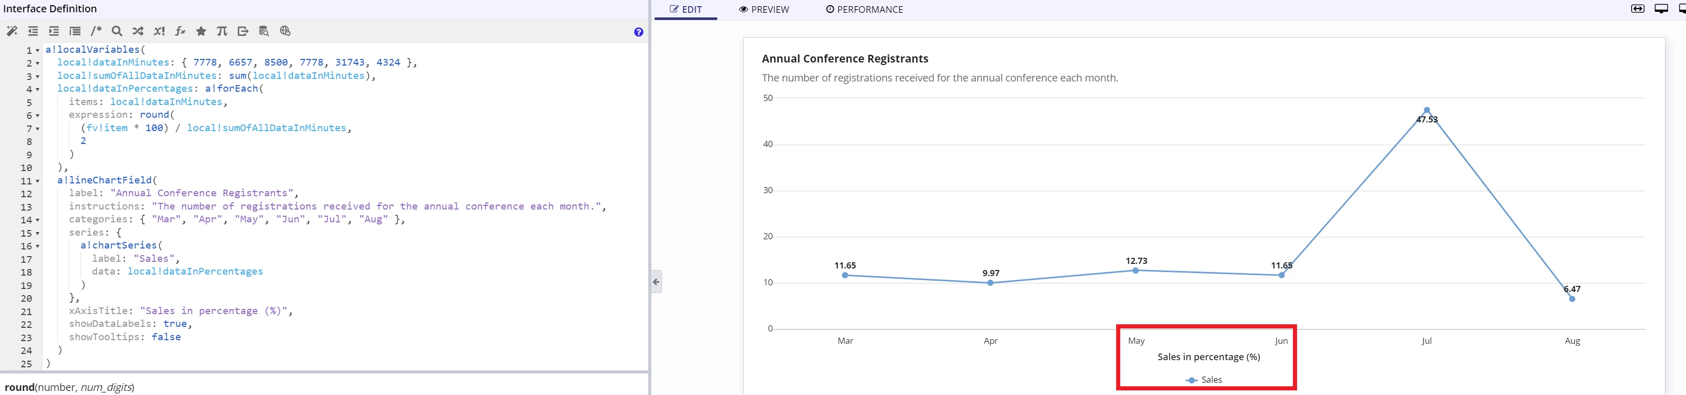
Task: Click the x! variable toolbar icon
Action: coord(159,31)
